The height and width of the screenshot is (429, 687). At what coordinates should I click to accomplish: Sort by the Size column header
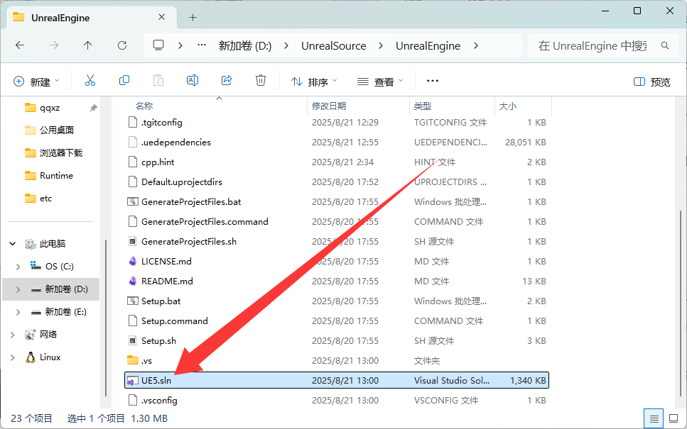508,106
